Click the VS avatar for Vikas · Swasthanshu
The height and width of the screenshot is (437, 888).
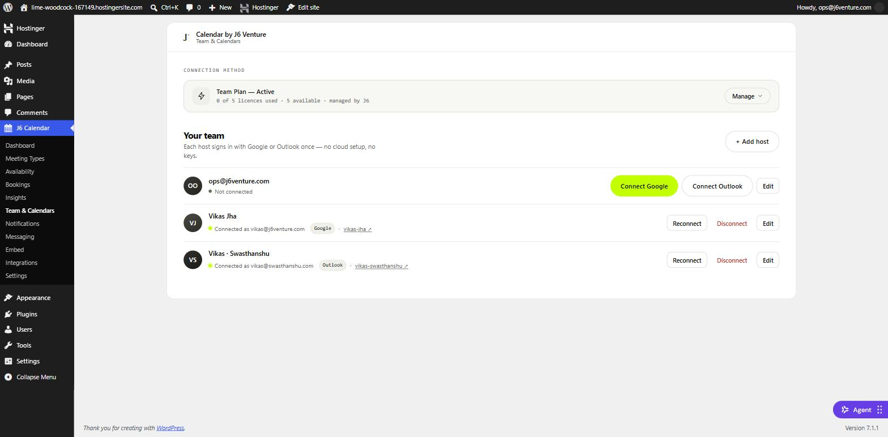point(193,260)
